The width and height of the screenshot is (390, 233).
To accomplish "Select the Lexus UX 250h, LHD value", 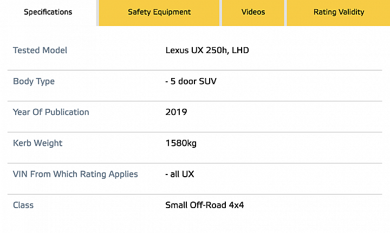I will pos(207,50).
